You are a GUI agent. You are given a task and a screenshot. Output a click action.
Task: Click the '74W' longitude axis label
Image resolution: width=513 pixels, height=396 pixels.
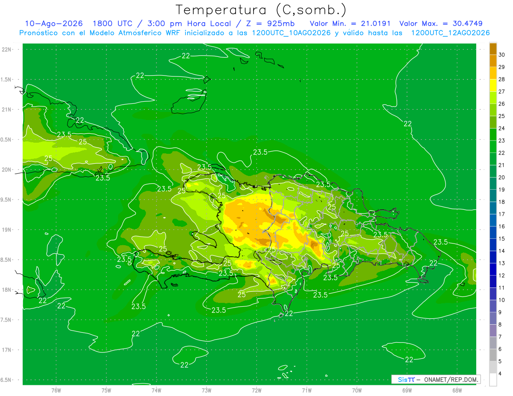pos(156,390)
